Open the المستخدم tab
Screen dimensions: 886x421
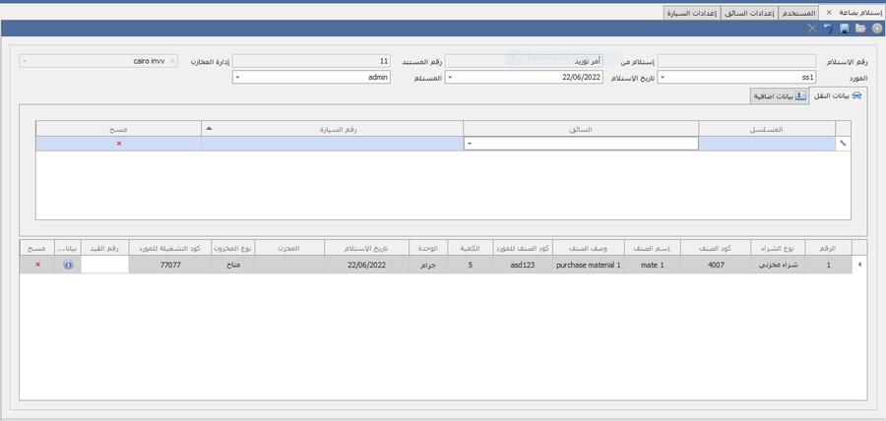798,12
